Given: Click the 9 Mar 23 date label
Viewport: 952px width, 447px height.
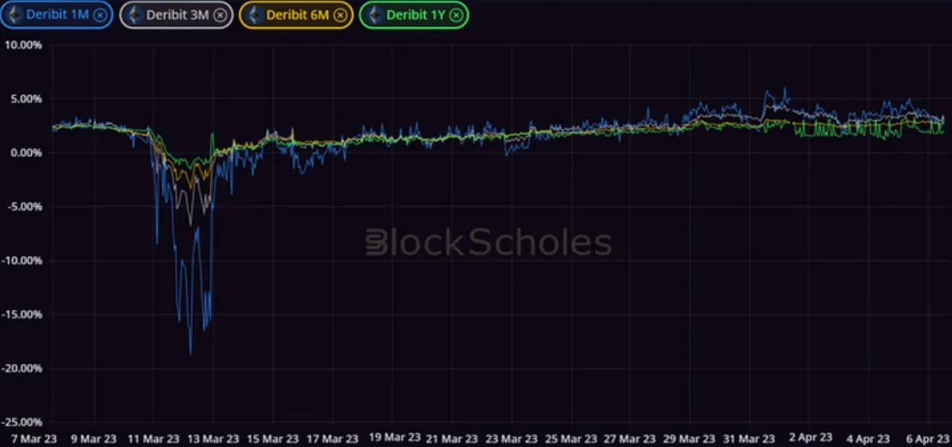Looking at the screenshot, I should [94, 438].
